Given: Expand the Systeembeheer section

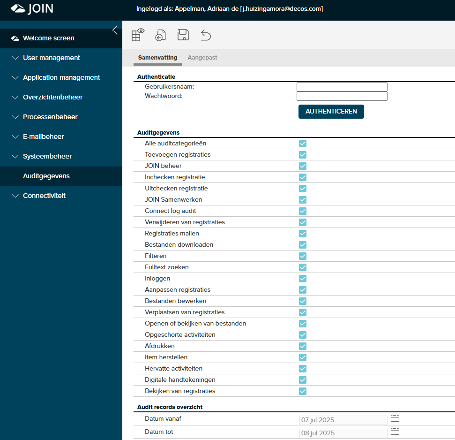Looking at the screenshot, I should pyautogui.click(x=47, y=156).
